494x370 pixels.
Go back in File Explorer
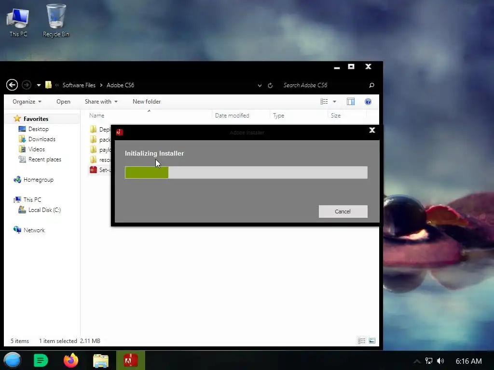pyautogui.click(x=12, y=85)
